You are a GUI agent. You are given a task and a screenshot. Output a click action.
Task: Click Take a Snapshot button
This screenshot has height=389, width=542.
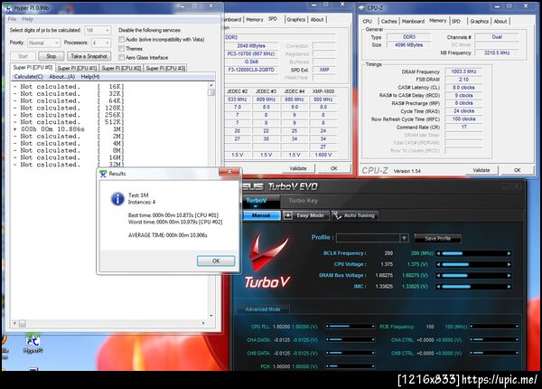pos(89,56)
